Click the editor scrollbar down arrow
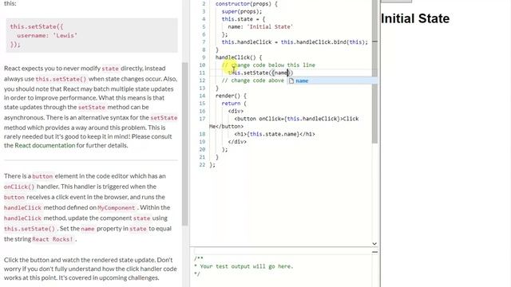511x287 pixels. pos(374,243)
